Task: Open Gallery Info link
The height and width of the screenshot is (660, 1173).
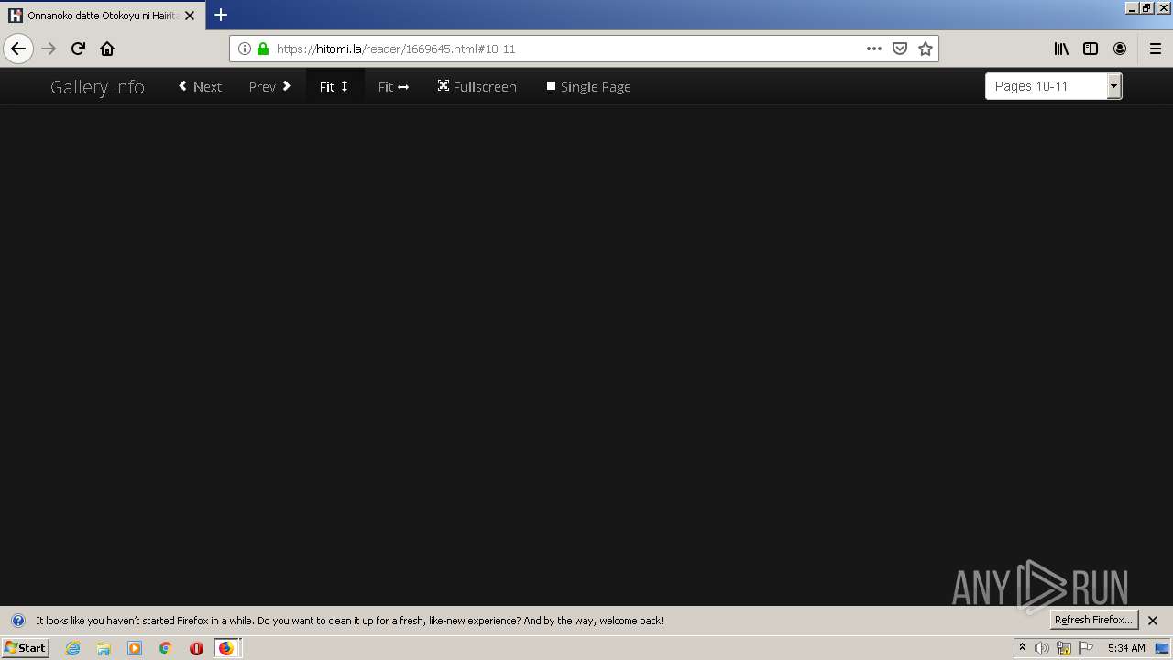Action: point(97,86)
